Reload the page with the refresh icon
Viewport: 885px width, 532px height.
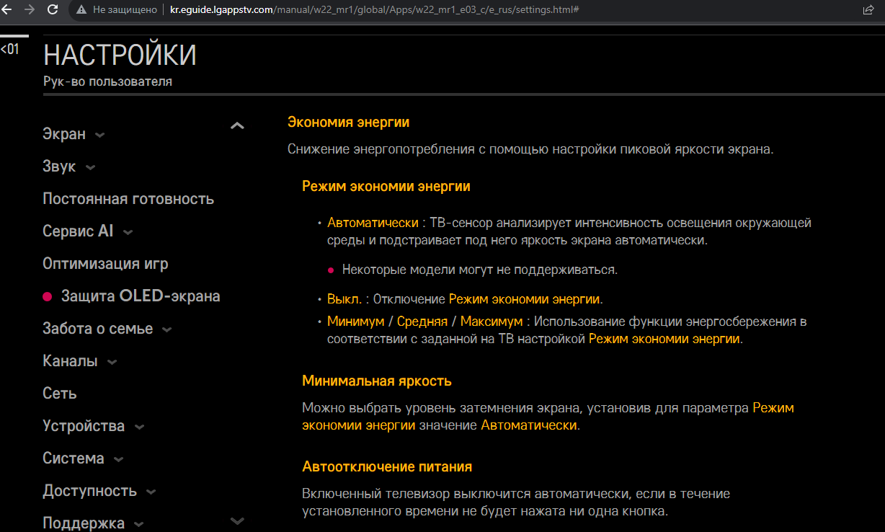point(53,10)
